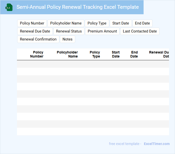
Task: Select the Renewal Due Date tag
Action: point(35,31)
